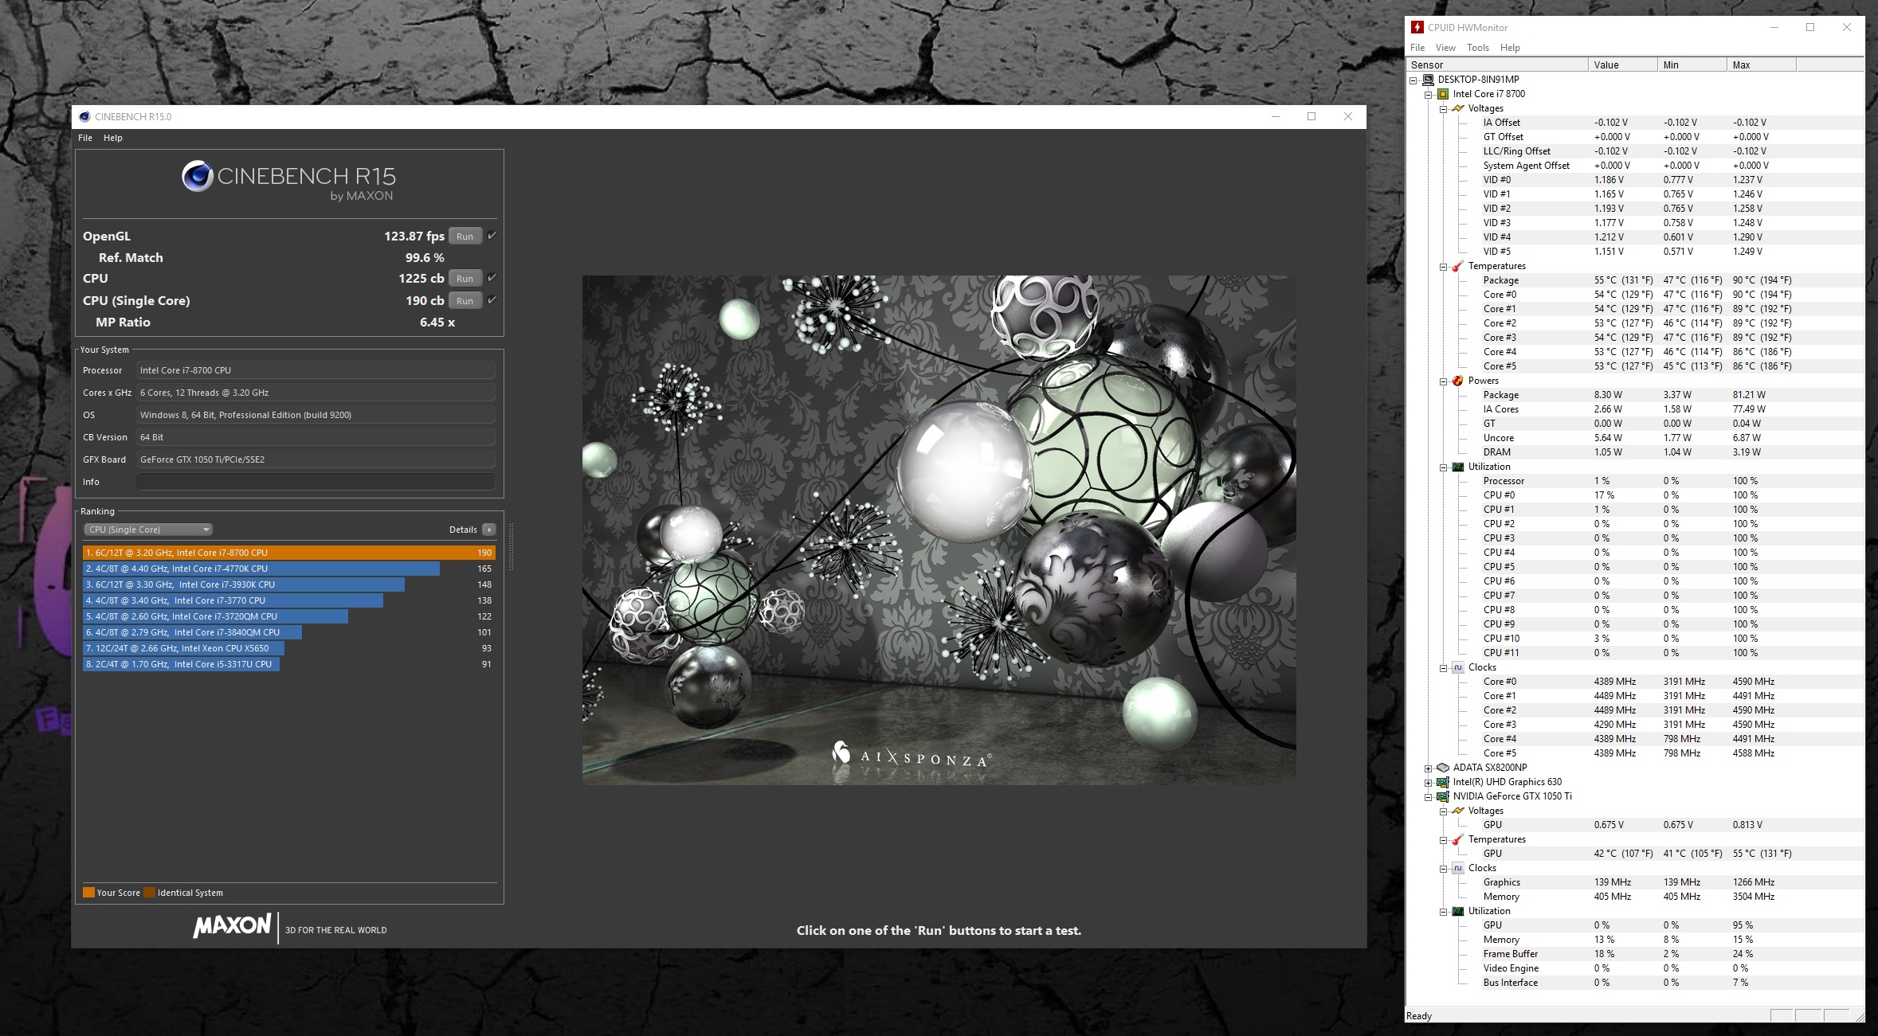Click the orange Your Score legend swatch

click(88, 893)
